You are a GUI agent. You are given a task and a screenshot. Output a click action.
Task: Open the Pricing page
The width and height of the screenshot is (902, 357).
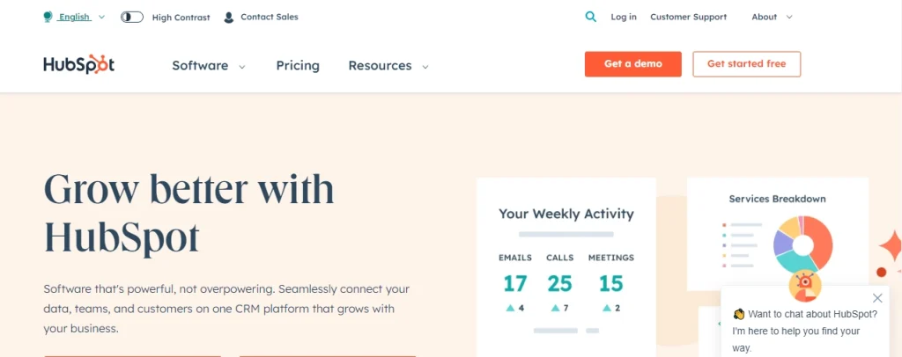click(298, 65)
